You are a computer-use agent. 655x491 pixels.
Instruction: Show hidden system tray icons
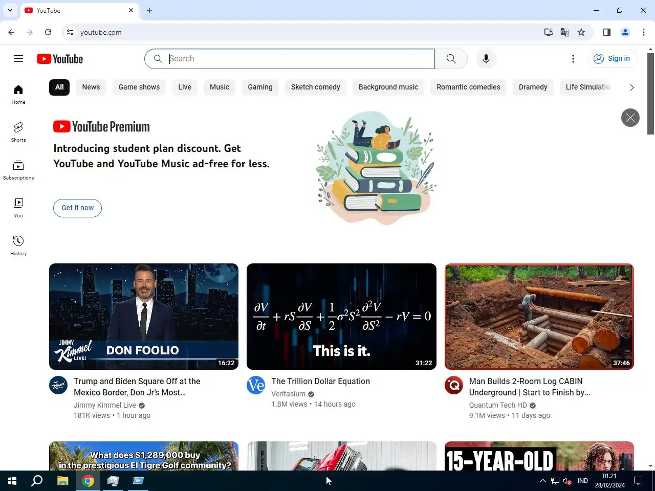click(543, 481)
